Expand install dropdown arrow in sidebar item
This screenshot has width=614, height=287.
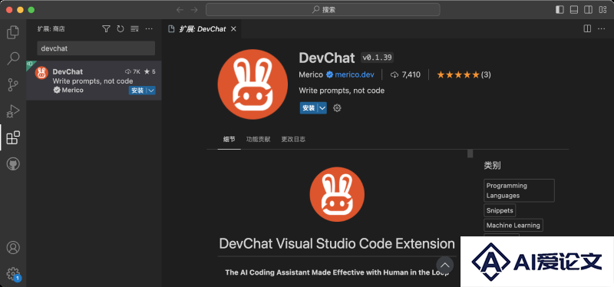tap(151, 91)
